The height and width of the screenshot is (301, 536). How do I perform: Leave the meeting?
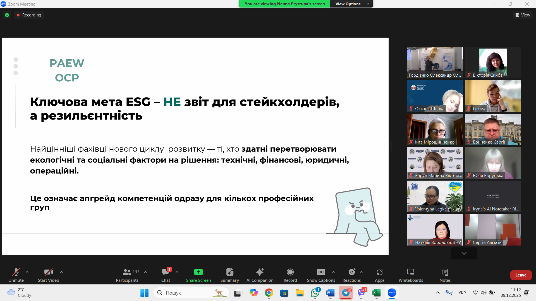521,275
